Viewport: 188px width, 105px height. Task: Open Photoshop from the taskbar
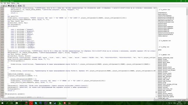[x=41, y=103]
